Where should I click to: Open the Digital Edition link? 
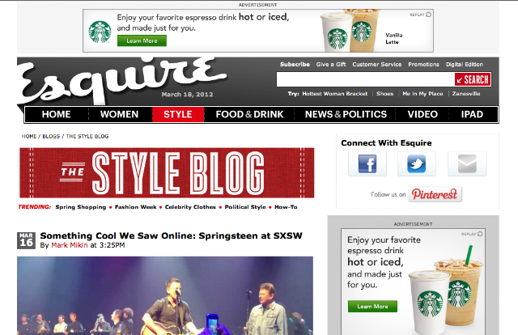click(x=464, y=65)
